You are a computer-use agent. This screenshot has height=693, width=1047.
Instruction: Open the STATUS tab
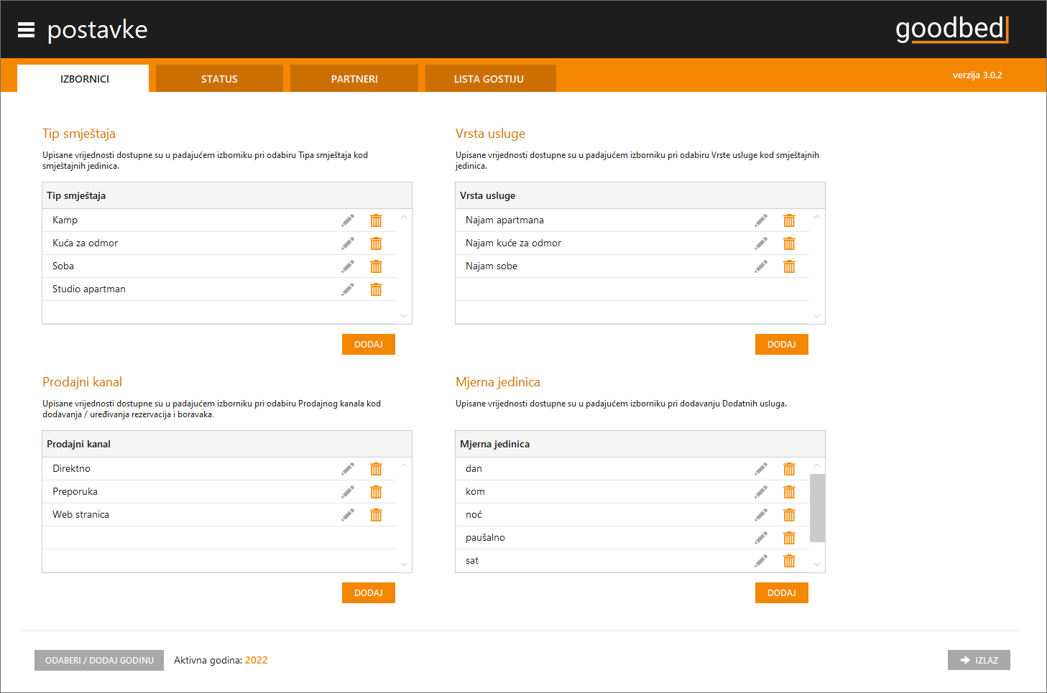pos(219,78)
